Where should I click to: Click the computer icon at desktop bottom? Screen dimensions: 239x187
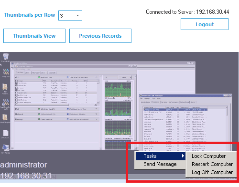[x=6, y=147]
